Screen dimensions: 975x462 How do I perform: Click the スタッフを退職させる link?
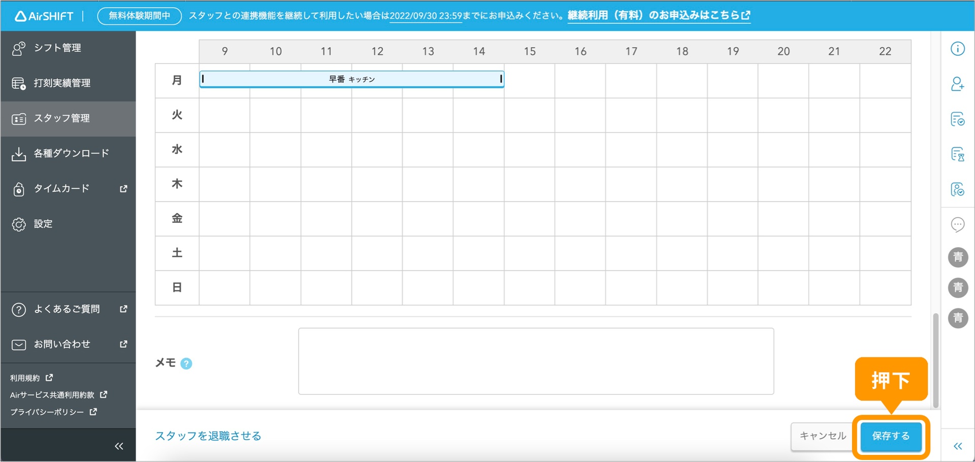[207, 436]
